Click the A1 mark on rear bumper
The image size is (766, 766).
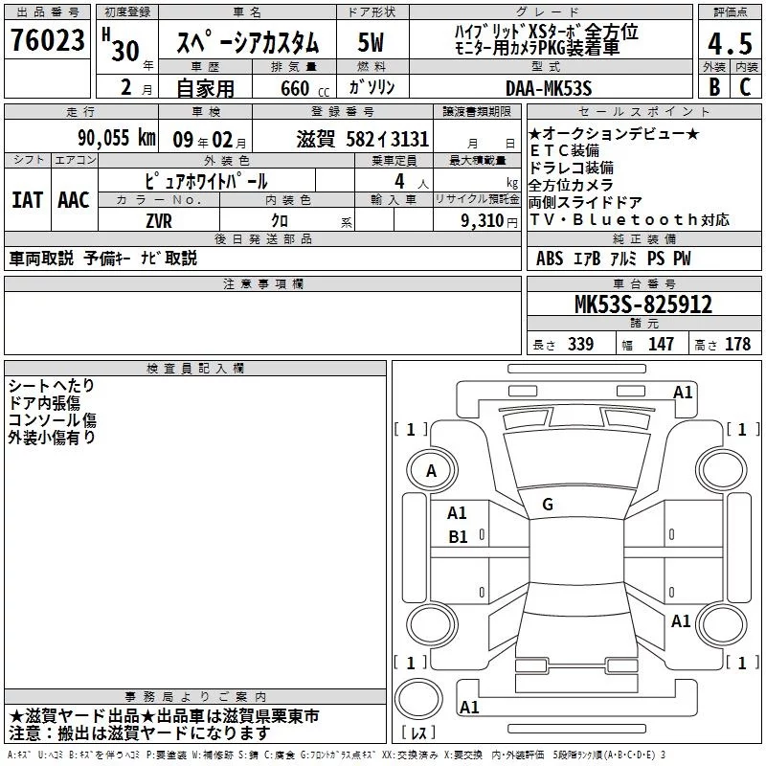469,707
